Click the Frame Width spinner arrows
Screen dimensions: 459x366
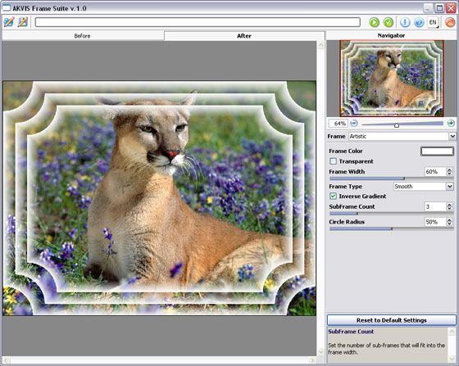(449, 172)
